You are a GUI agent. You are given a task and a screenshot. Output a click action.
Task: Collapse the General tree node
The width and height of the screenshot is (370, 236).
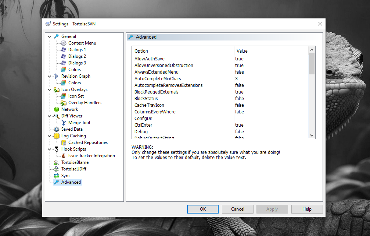point(50,36)
